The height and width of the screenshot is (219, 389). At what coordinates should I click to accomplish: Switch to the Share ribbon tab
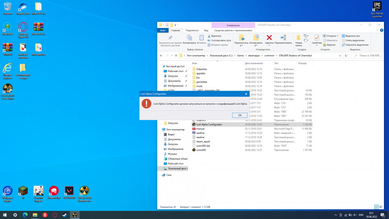[192, 30]
